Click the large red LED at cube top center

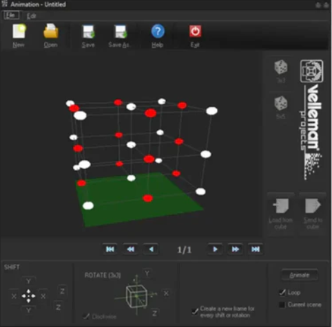151,113
